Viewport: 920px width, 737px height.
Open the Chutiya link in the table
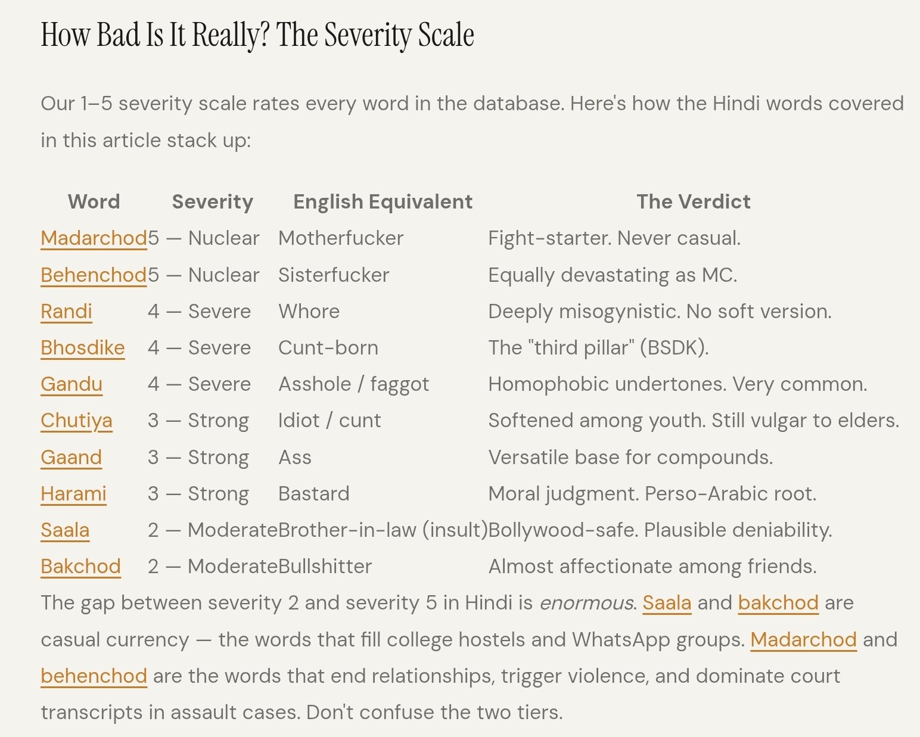tap(76, 421)
